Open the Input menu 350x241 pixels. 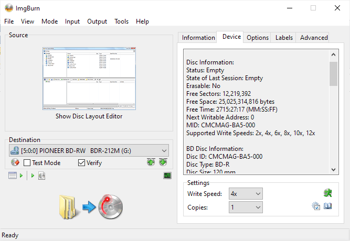coord(72,21)
